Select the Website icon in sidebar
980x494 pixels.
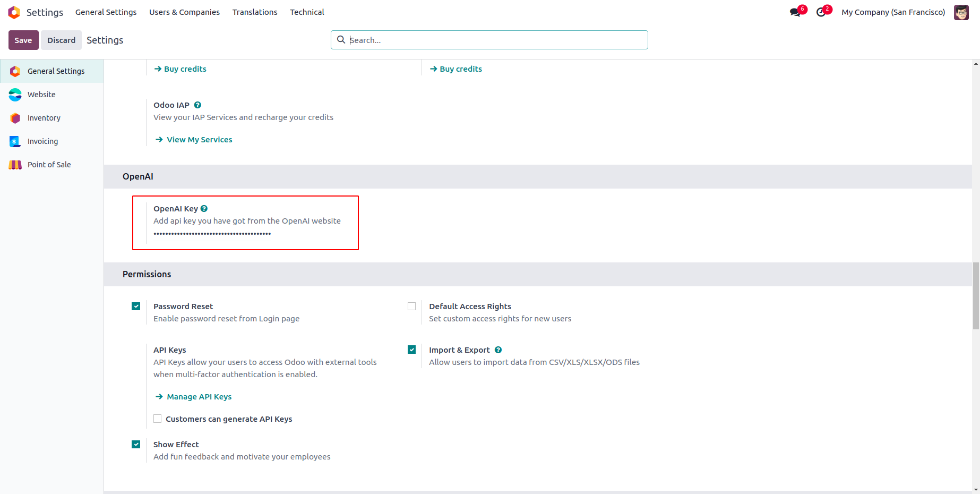pos(15,95)
